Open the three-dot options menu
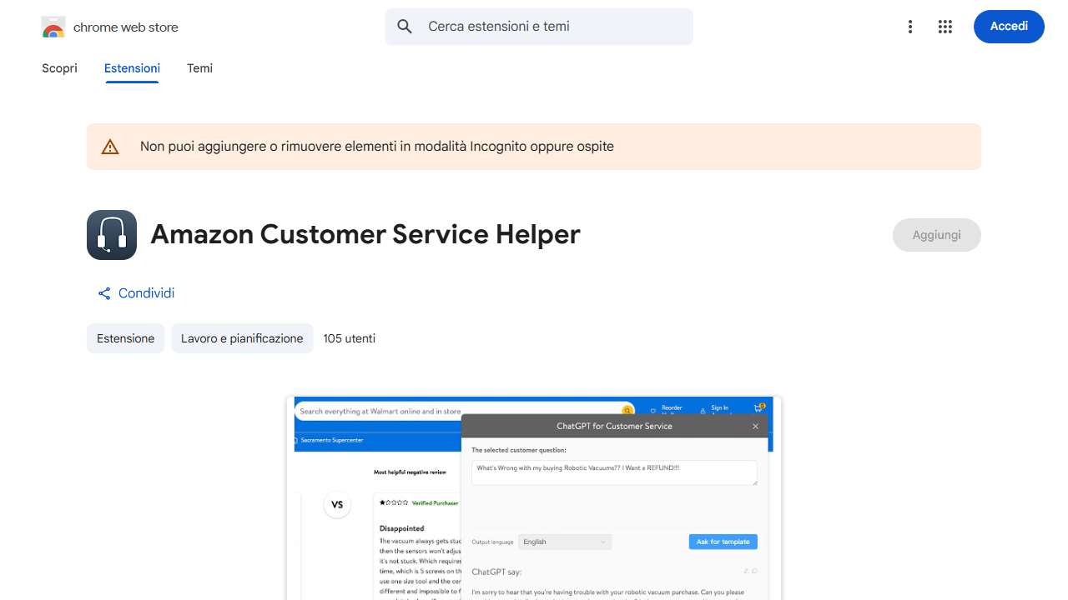 [909, 26]
